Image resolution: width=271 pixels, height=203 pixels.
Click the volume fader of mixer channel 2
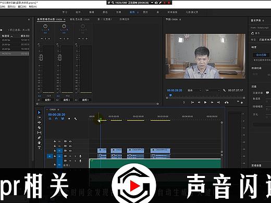(x=60, y=57)
